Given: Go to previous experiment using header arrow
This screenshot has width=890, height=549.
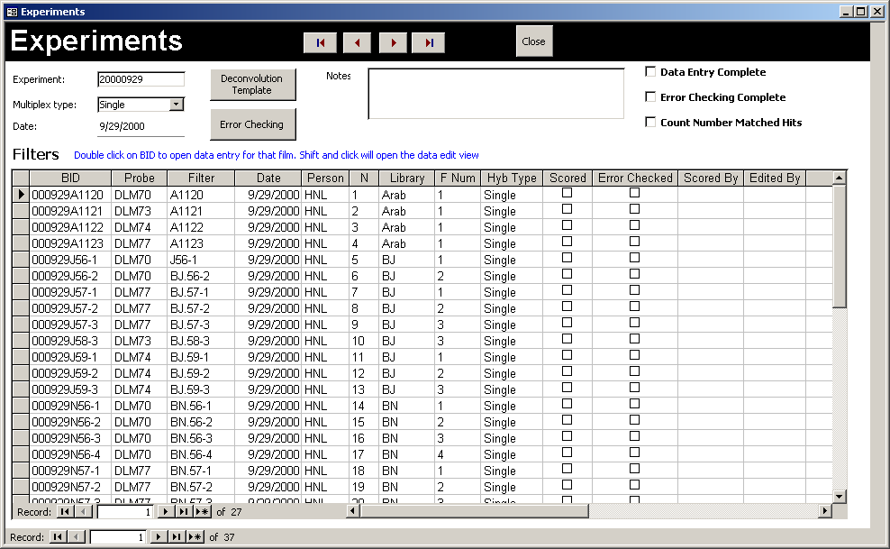Looking at the screenshot, I should [357, 42].
